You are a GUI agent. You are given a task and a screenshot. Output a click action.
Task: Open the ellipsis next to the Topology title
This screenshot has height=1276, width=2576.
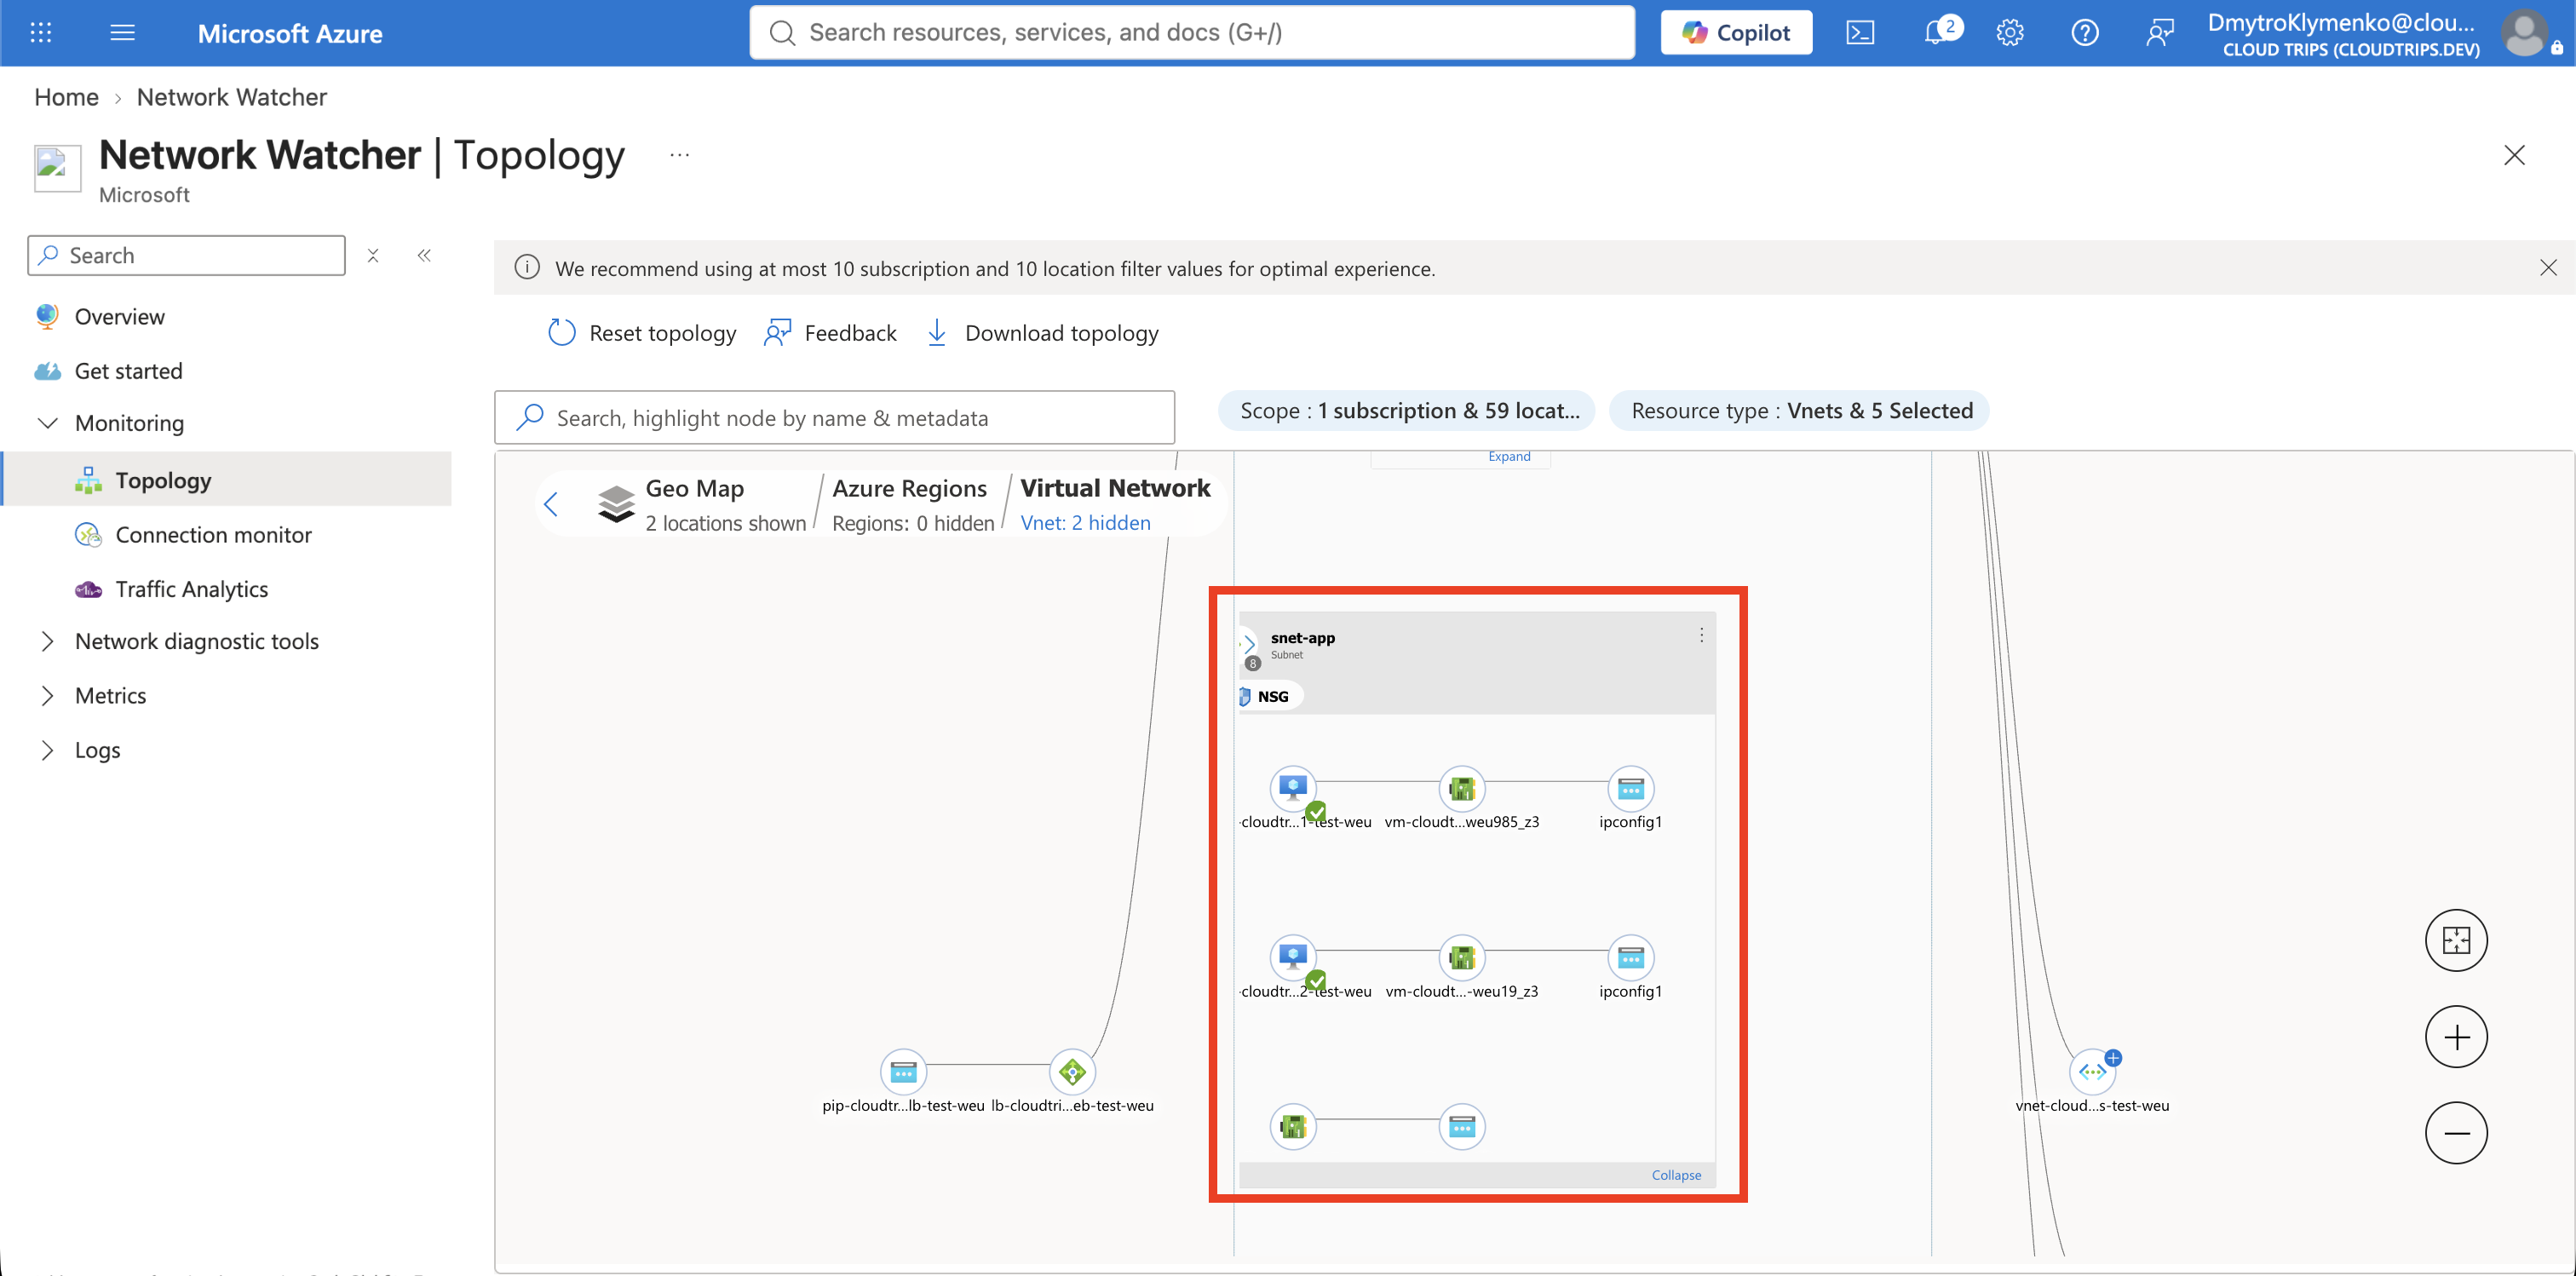(x=679, y=155)
